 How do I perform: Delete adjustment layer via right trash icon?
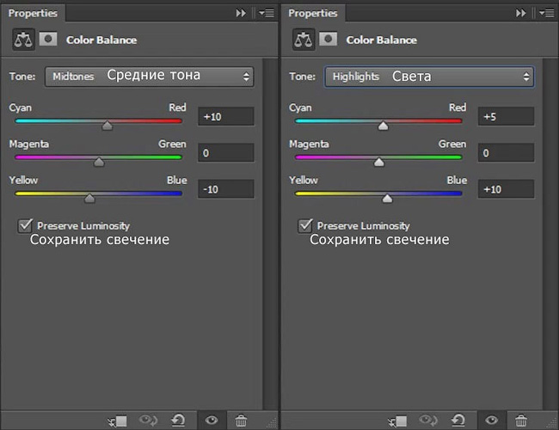[521, 421]
